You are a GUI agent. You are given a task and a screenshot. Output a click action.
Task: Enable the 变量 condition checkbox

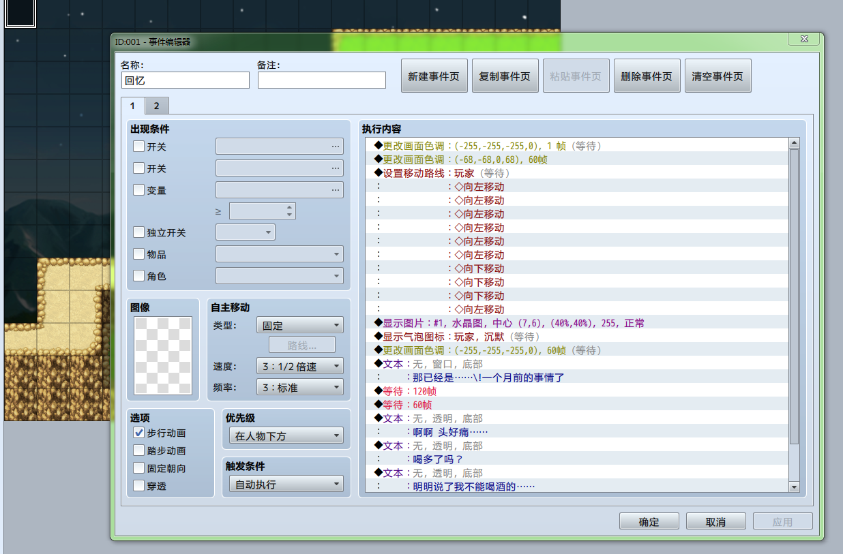138,190
